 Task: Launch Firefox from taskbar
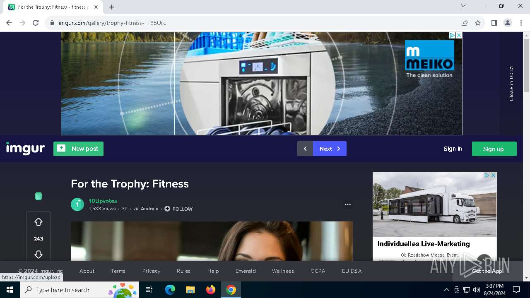point(211,290)
